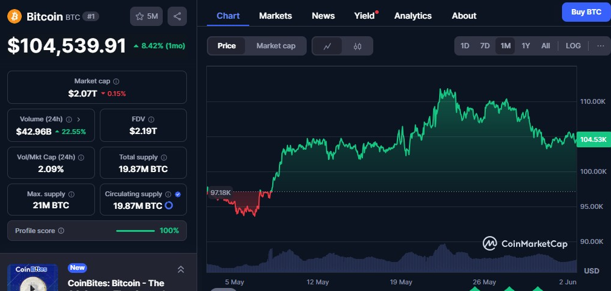Click the green 104.53K current price tag

point(593,139)
